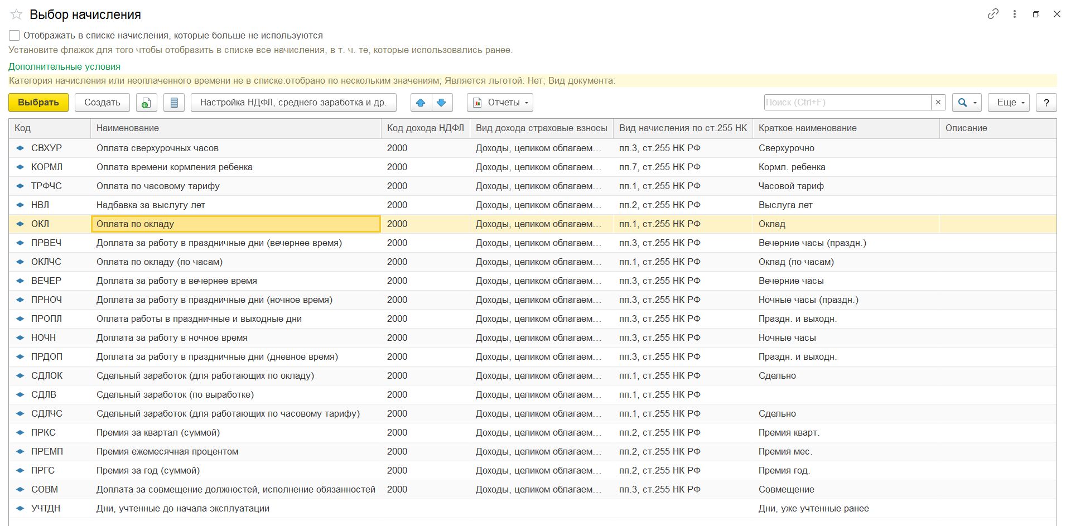Viewport: 1066px width, 526px height.
Task: Move item down with the down arrow
Action: click(441, 103)
